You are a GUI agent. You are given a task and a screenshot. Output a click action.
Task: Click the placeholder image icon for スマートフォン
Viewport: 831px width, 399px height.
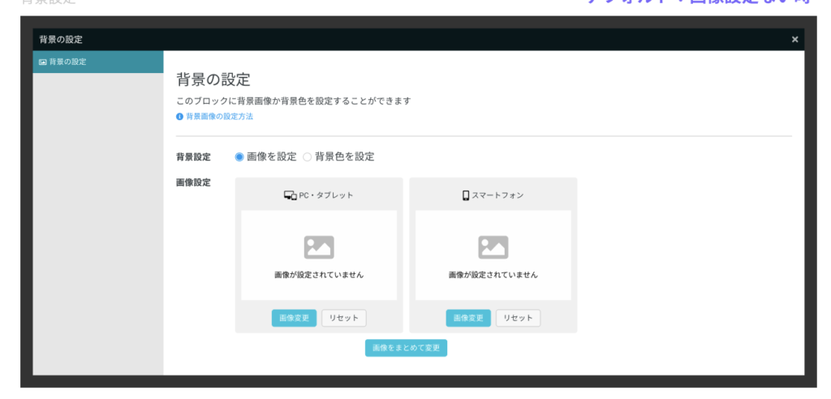(493, 247)
